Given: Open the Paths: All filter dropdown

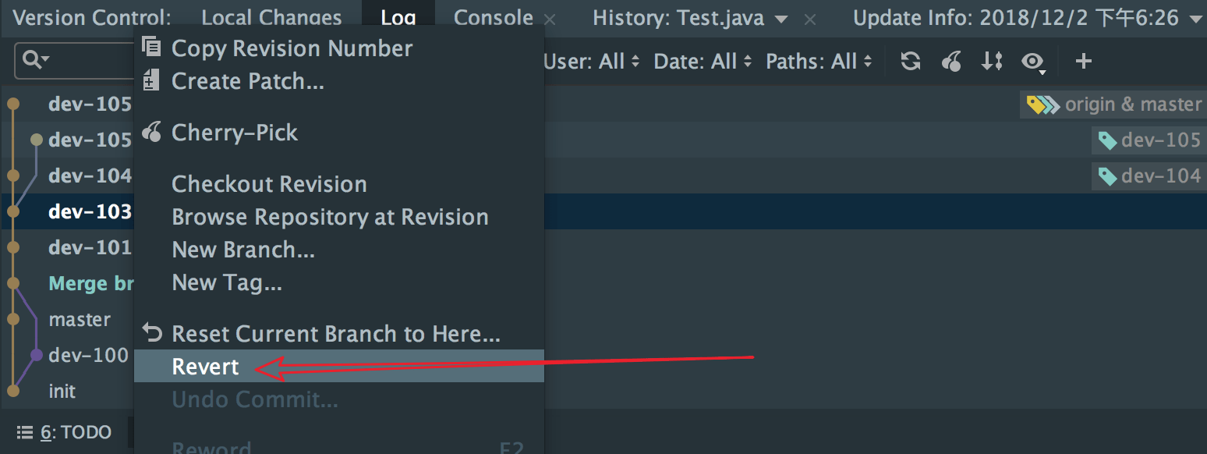Looking at the screenshot, I should coord(819,62).
